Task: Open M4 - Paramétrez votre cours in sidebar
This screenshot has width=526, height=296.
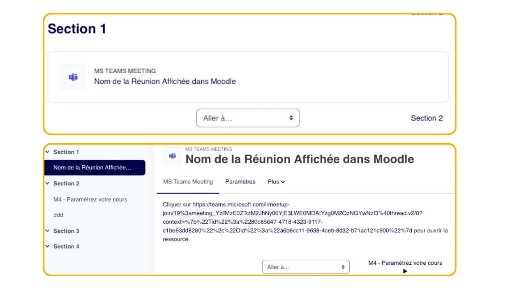Action: pyautogui.click(x=90, y=199)
